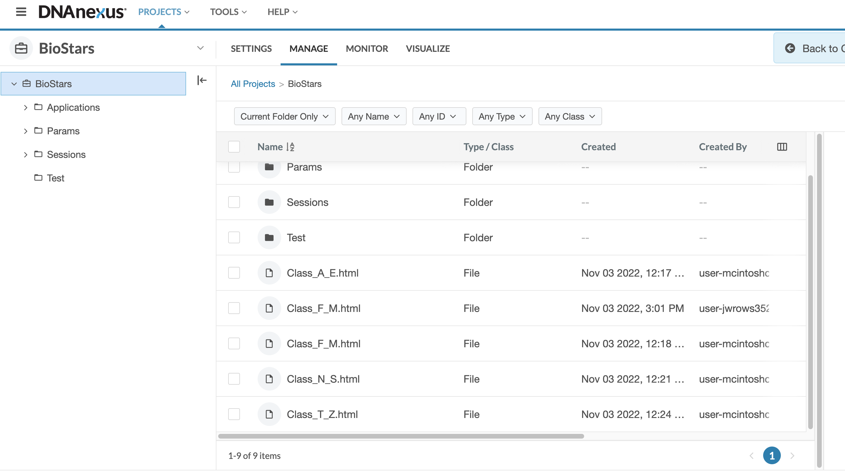Click the BioStars project briefcase icon
Image resolution: width=845 pixels, height=476 pixels.
(21, 48)
